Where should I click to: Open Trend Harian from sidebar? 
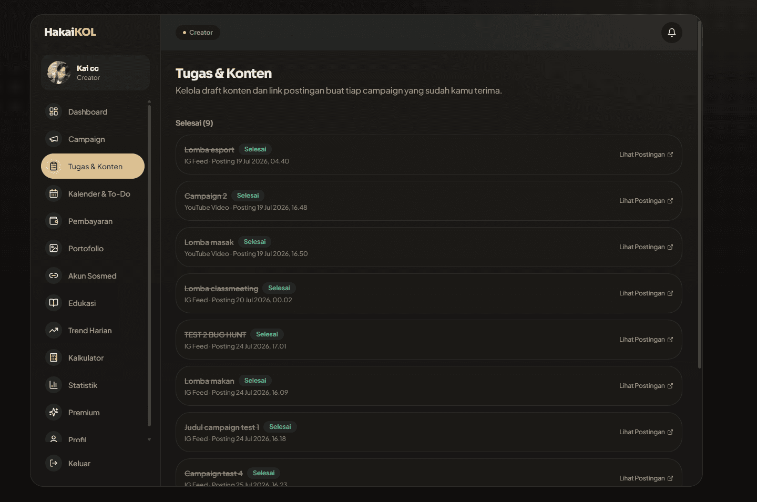[93, 330]
